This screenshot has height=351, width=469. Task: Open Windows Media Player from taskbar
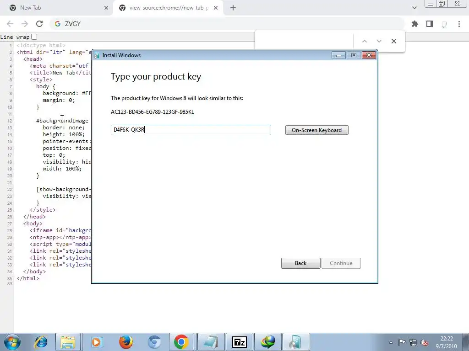pos(96,342)
